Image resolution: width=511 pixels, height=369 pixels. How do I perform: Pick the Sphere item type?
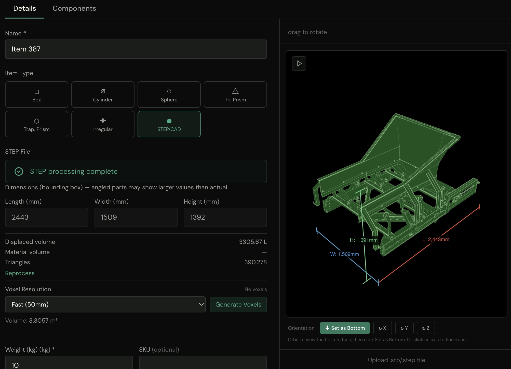pyautogui.click(x=169, y=95)
